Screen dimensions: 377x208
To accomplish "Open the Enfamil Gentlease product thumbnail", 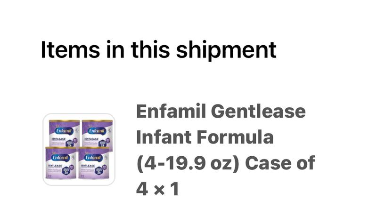I will tap(79, 149).
